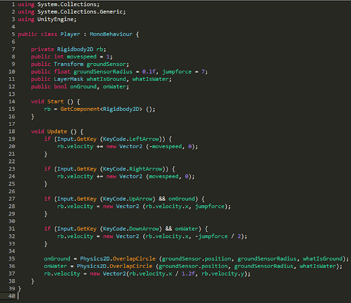
Task: Click '-movespeed' on line 20
Action: 166,147
